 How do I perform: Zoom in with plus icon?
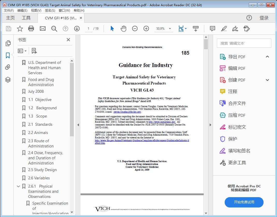146,29
